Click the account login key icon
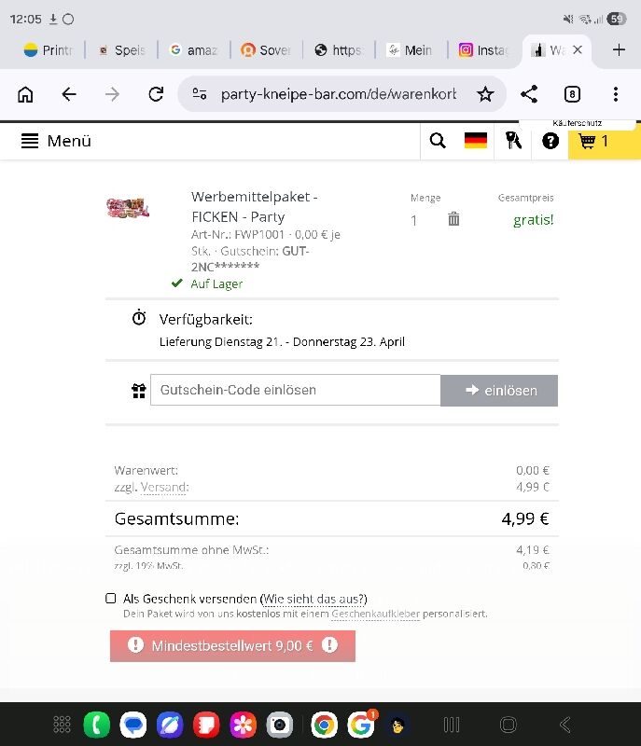The image size is (641, 746). pyautogui.click(x=513, y=141)
